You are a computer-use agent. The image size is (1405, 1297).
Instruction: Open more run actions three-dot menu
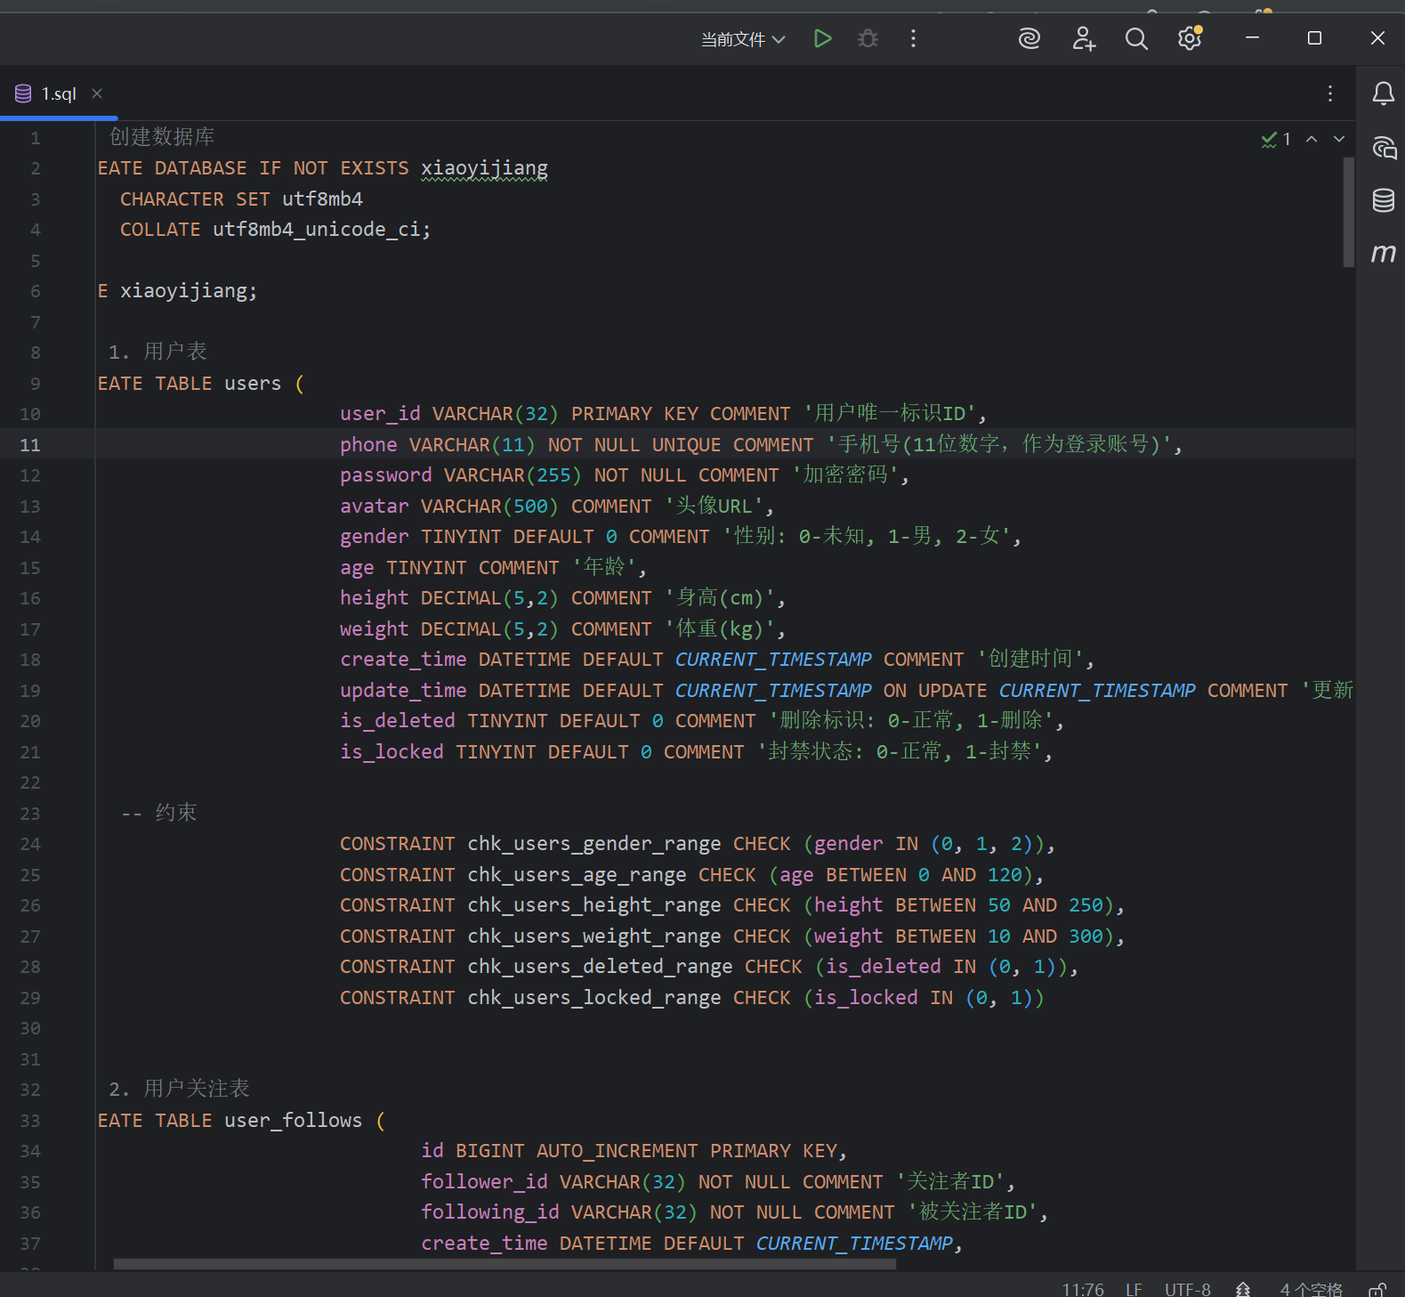click(x=913, y=38)
